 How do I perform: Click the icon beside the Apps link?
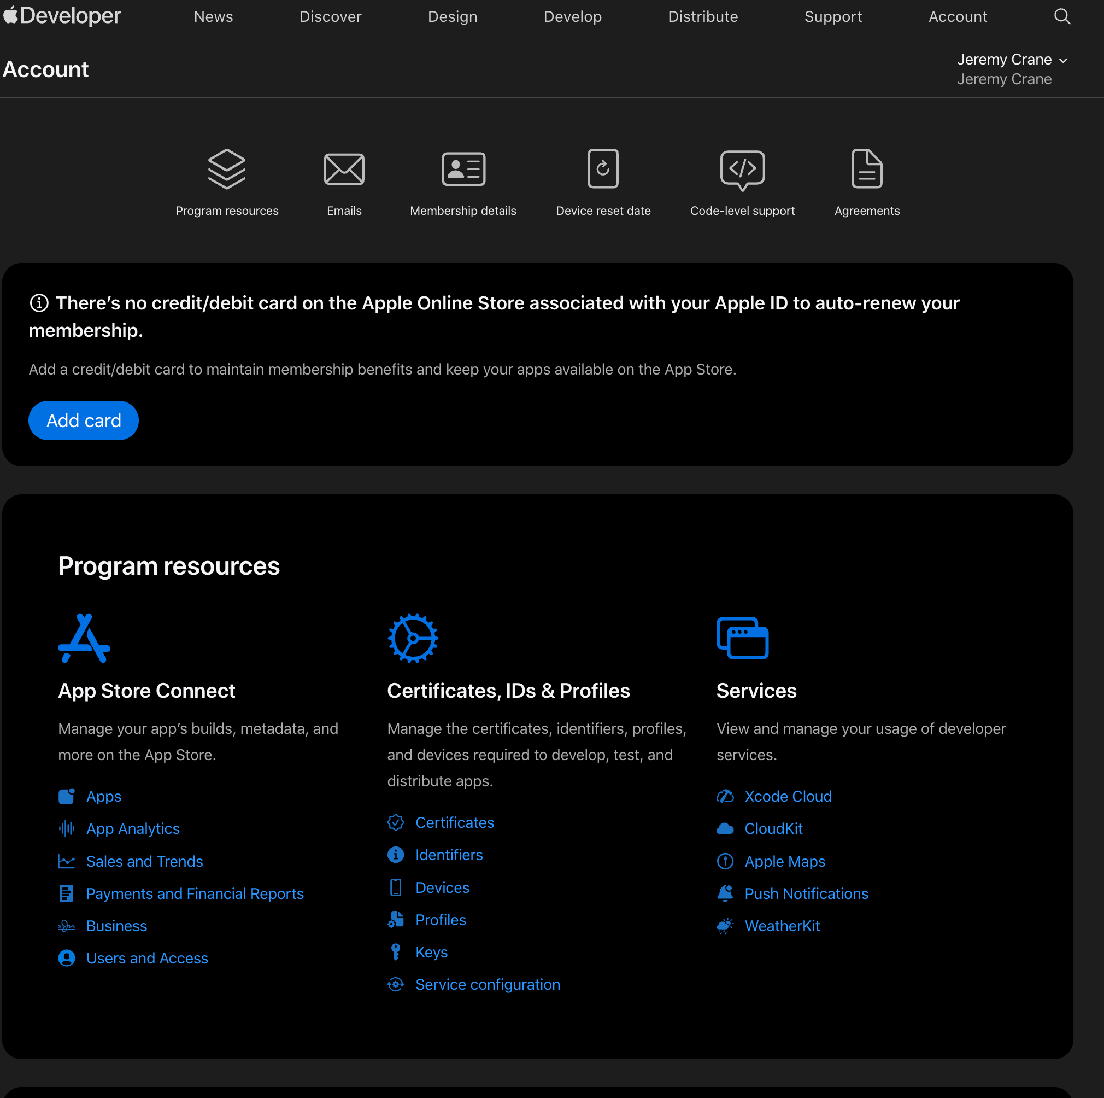pyautogui.click(x=67, y=796)
